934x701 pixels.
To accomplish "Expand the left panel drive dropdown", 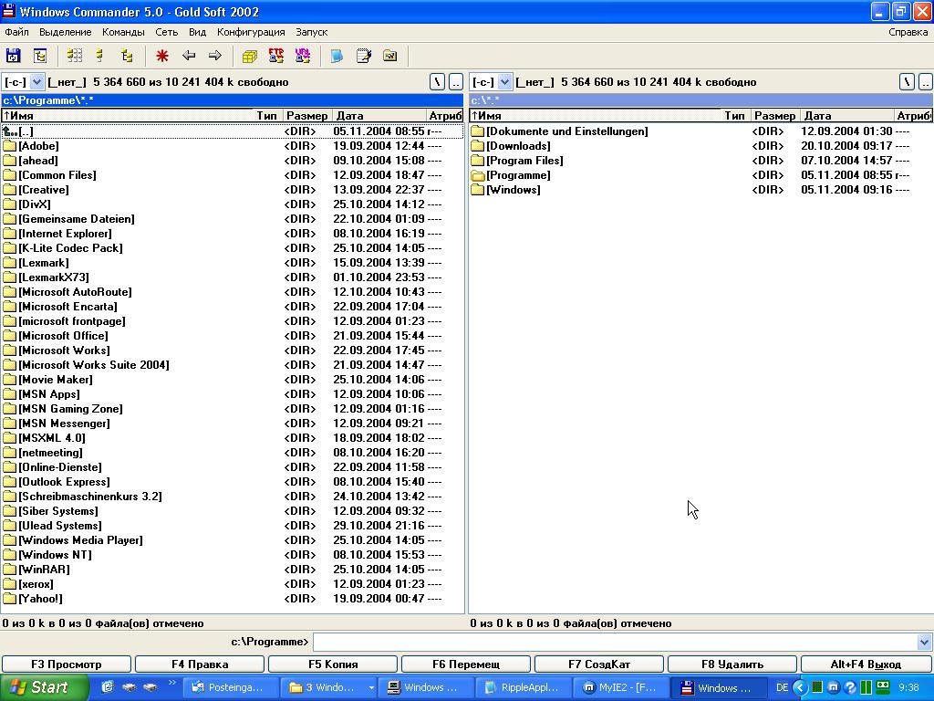I will pyautogui.click(x=36, y=81).
